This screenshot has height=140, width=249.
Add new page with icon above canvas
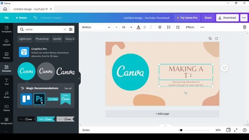point(217,38)
